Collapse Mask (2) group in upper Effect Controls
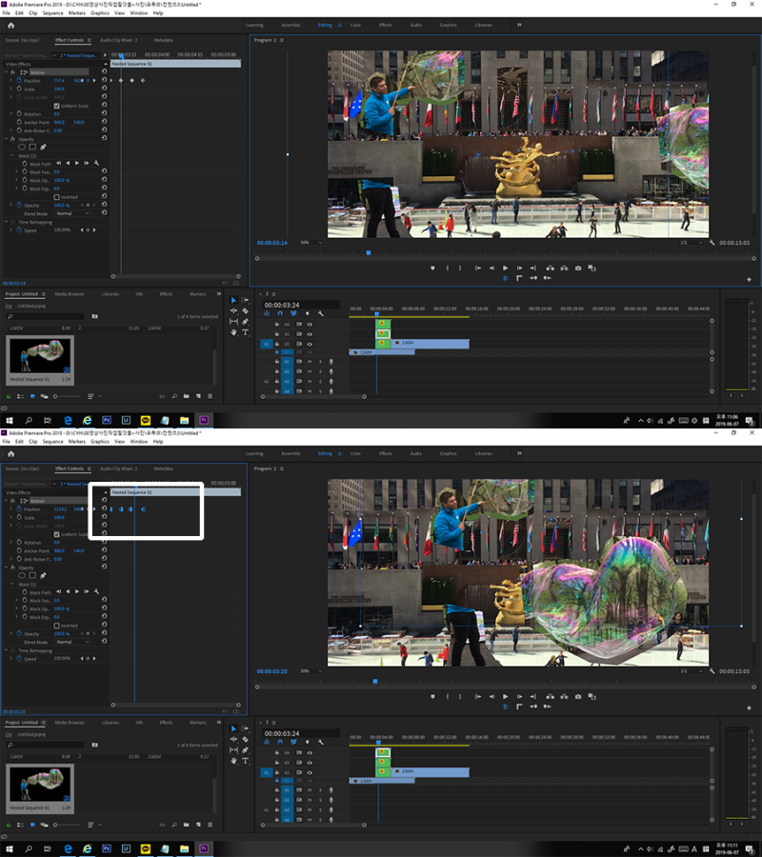The image size is (762, 857). click(12, 156)
